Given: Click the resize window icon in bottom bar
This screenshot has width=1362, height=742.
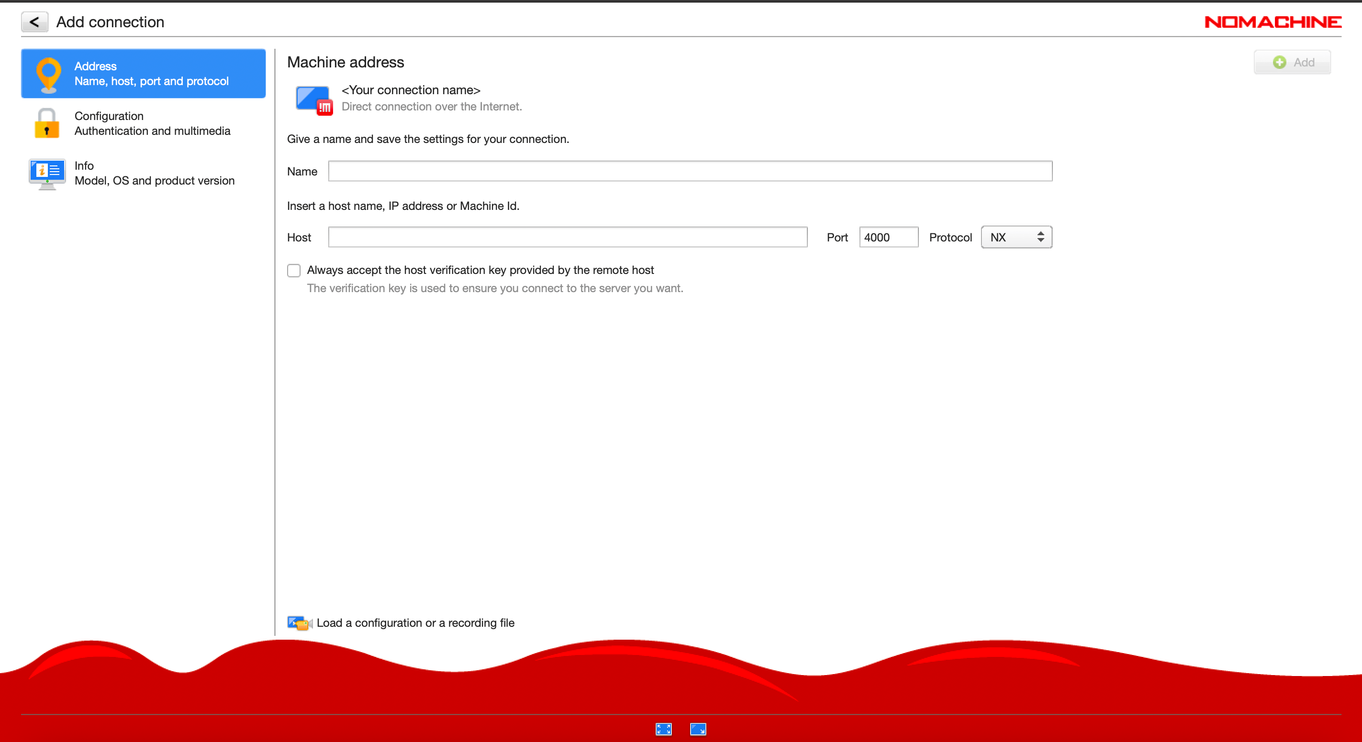Looking at the screenshot, I should [698, 729].
